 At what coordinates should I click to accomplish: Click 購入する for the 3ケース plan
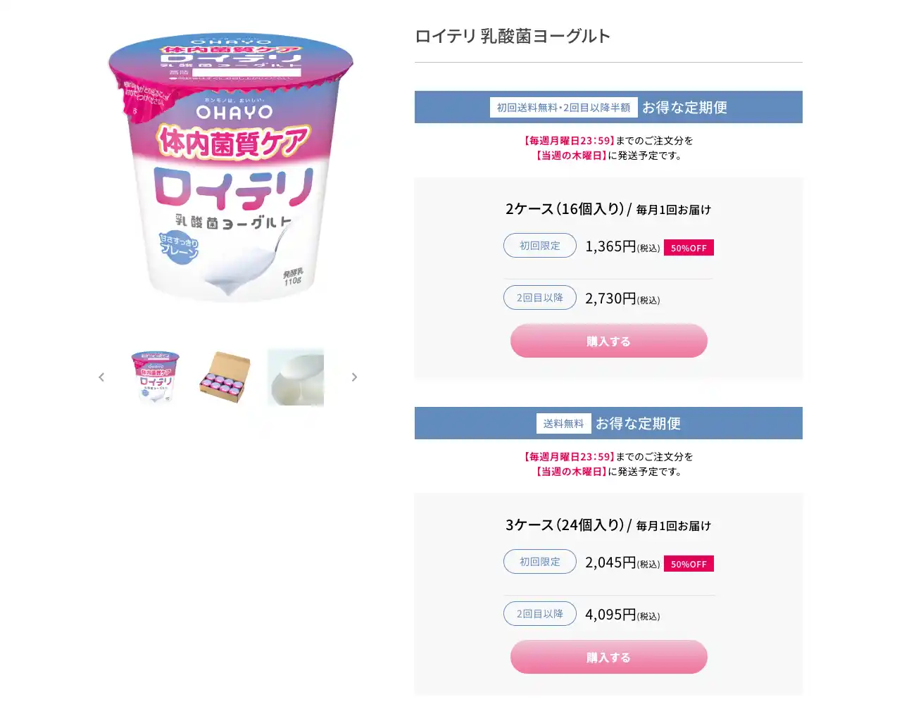click(609, 657)
